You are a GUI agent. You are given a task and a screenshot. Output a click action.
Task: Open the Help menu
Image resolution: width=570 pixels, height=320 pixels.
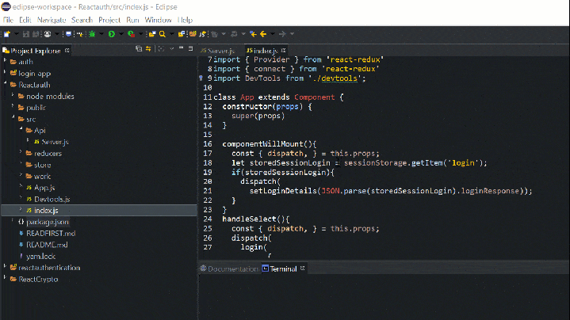[x=185, y=20]
